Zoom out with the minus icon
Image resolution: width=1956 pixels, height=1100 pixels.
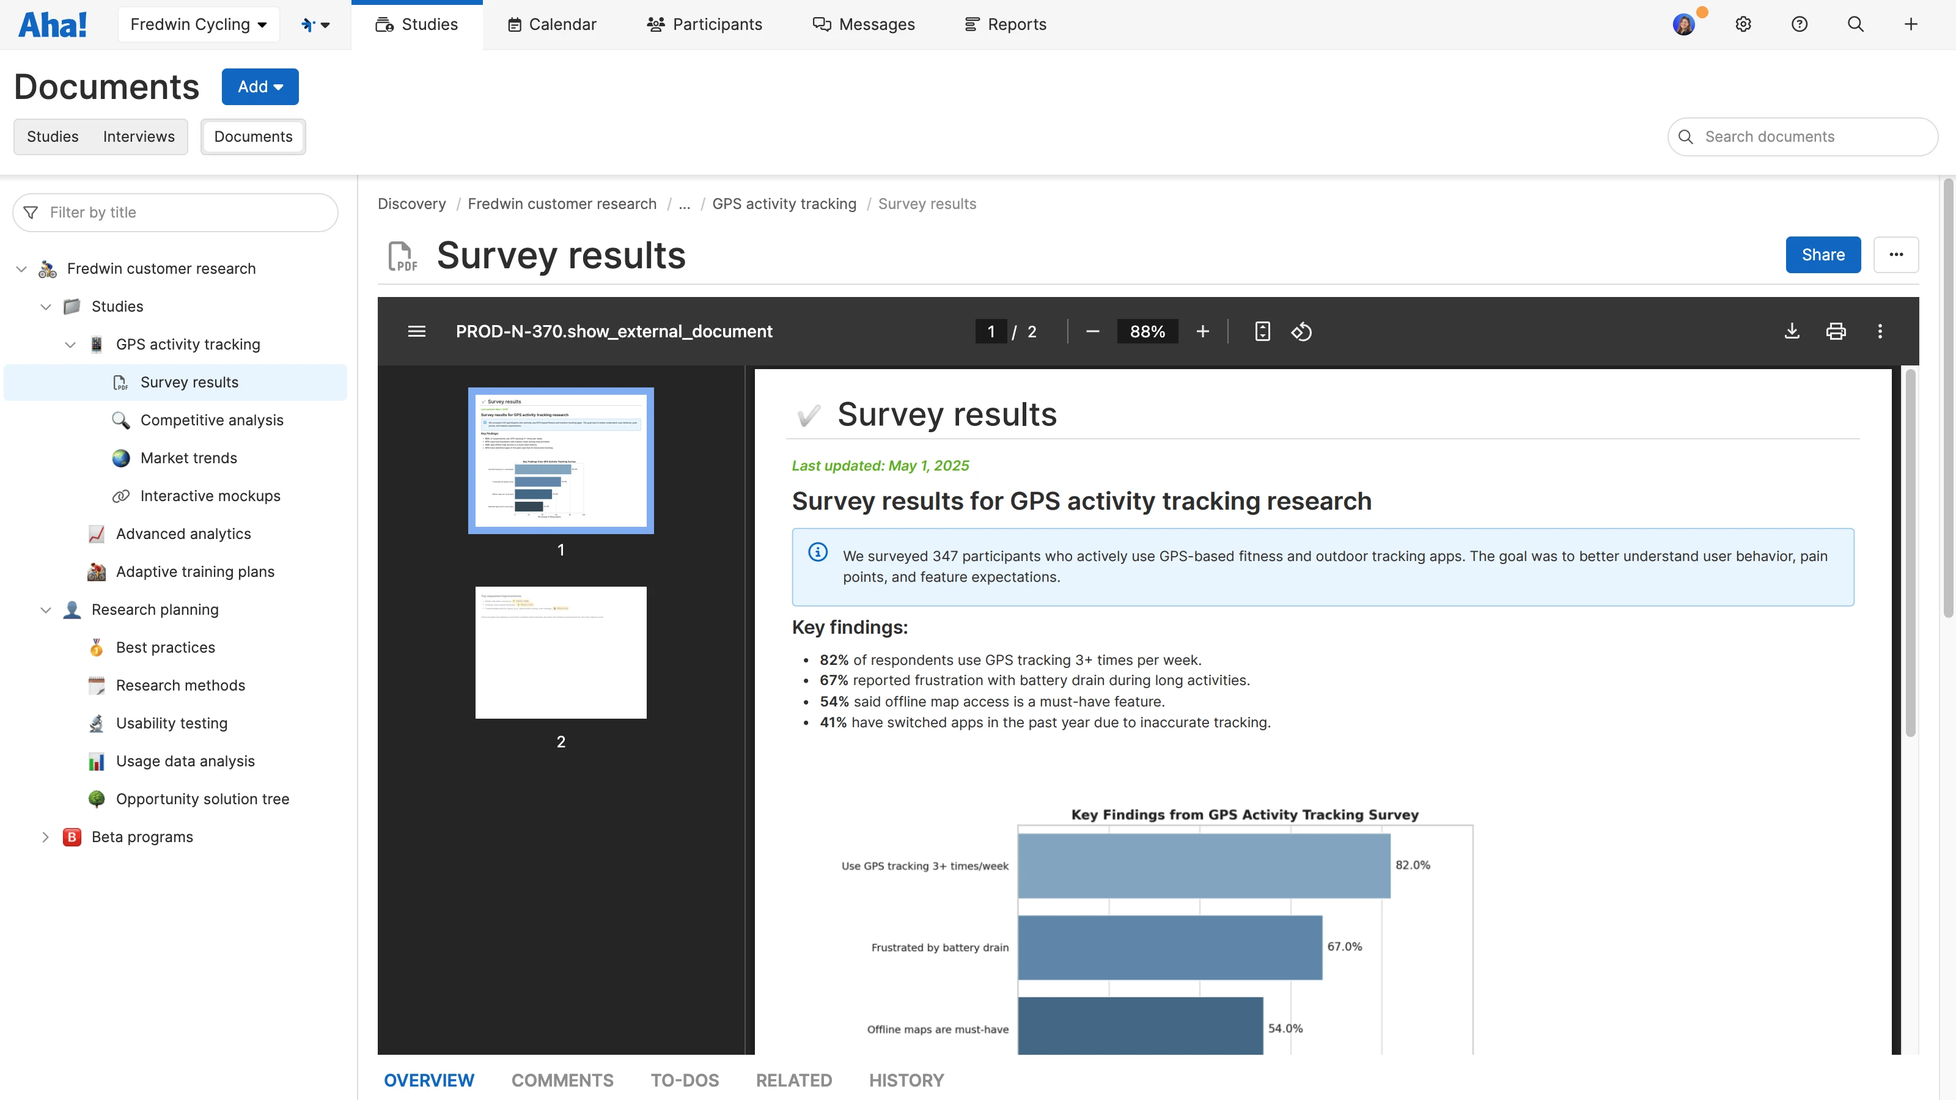(x=1093, y=332)
